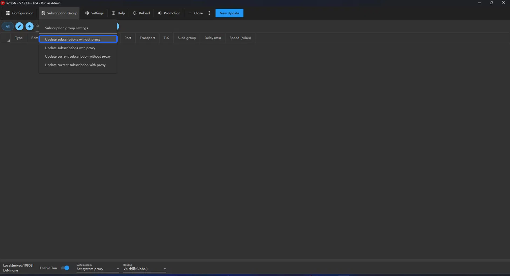This screenshot has height=276, width=510.
Task: Click the select-all corner triangle in table
Action: point(8,41)
